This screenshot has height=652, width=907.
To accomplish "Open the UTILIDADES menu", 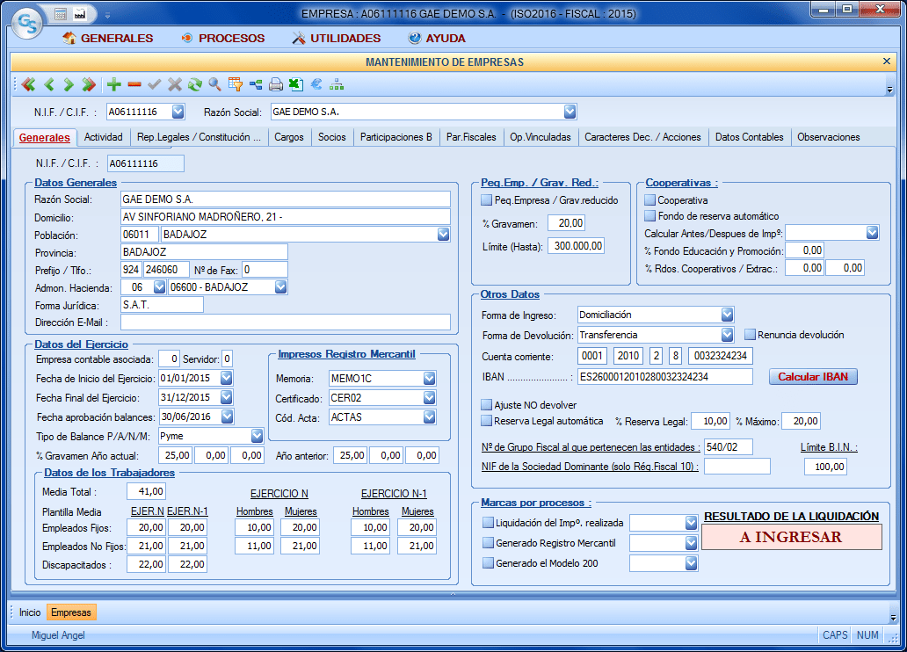I will (x=337, y=38).
